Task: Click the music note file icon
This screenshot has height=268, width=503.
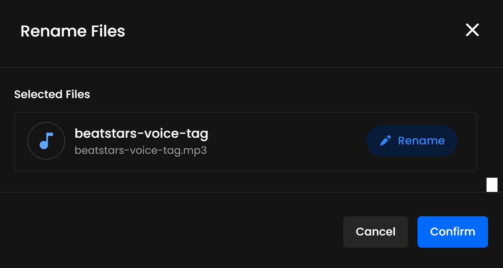Action: pos(46,141)
